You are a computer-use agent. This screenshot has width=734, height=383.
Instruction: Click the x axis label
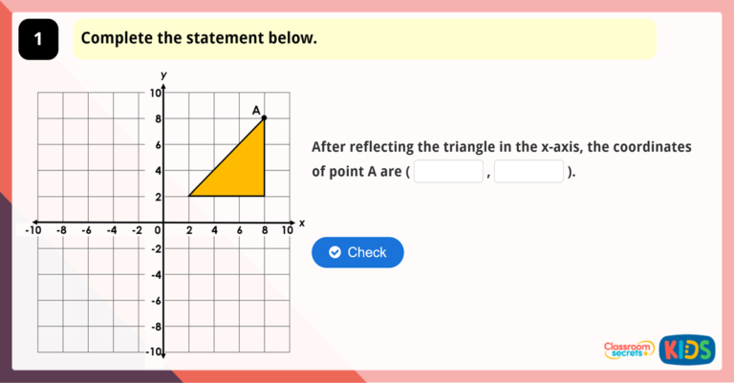[301, 223]
